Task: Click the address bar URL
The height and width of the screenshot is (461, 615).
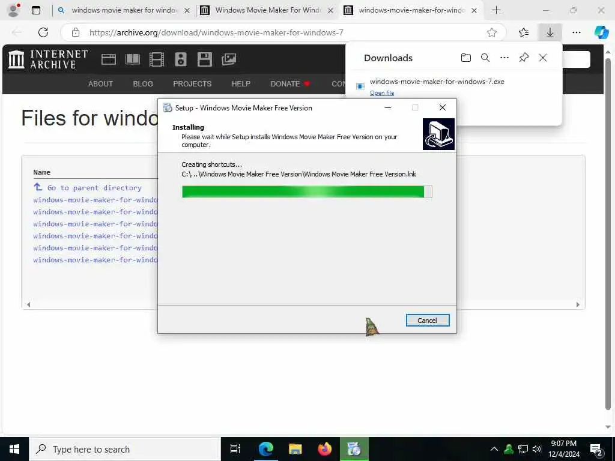Action: pyautogui.click(x=216, y=32)
